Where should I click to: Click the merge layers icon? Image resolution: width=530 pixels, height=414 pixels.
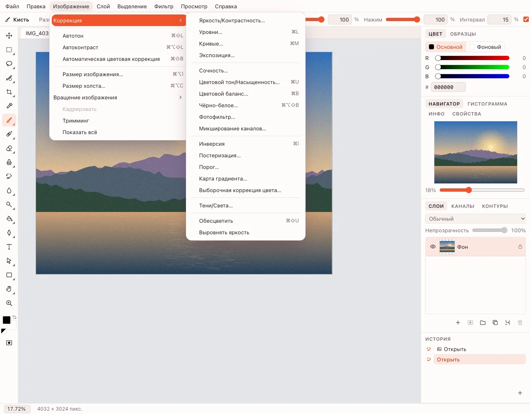[508, 323]
